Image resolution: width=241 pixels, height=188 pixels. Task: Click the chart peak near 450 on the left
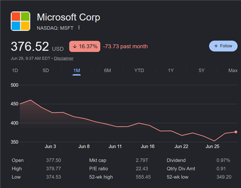pyautogui.click(x=31, y=100)
